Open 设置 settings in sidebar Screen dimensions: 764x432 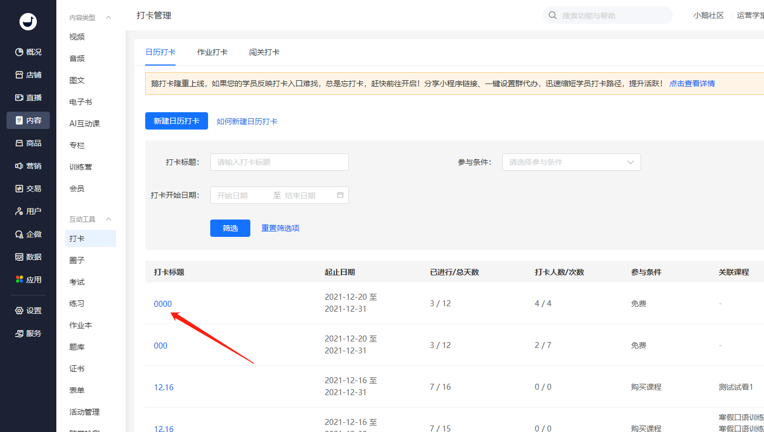pos(28,311)
